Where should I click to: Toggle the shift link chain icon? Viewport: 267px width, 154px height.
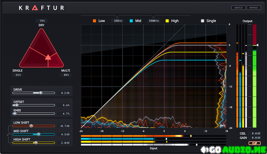(x=8, y=134)
